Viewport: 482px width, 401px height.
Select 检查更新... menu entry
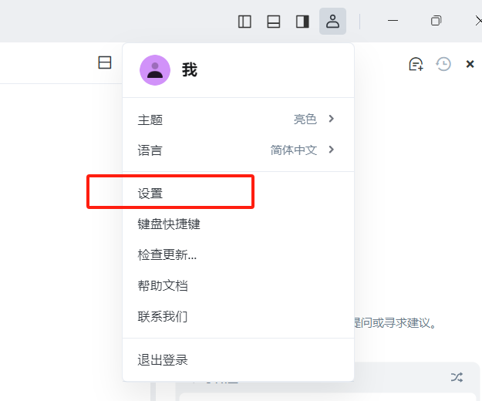238,254
